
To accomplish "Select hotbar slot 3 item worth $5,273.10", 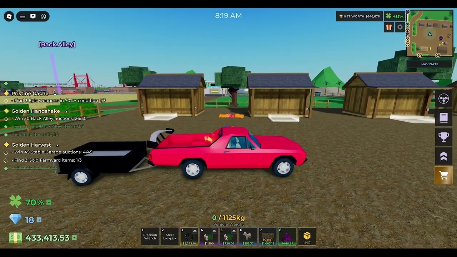I will pos(189,237).
